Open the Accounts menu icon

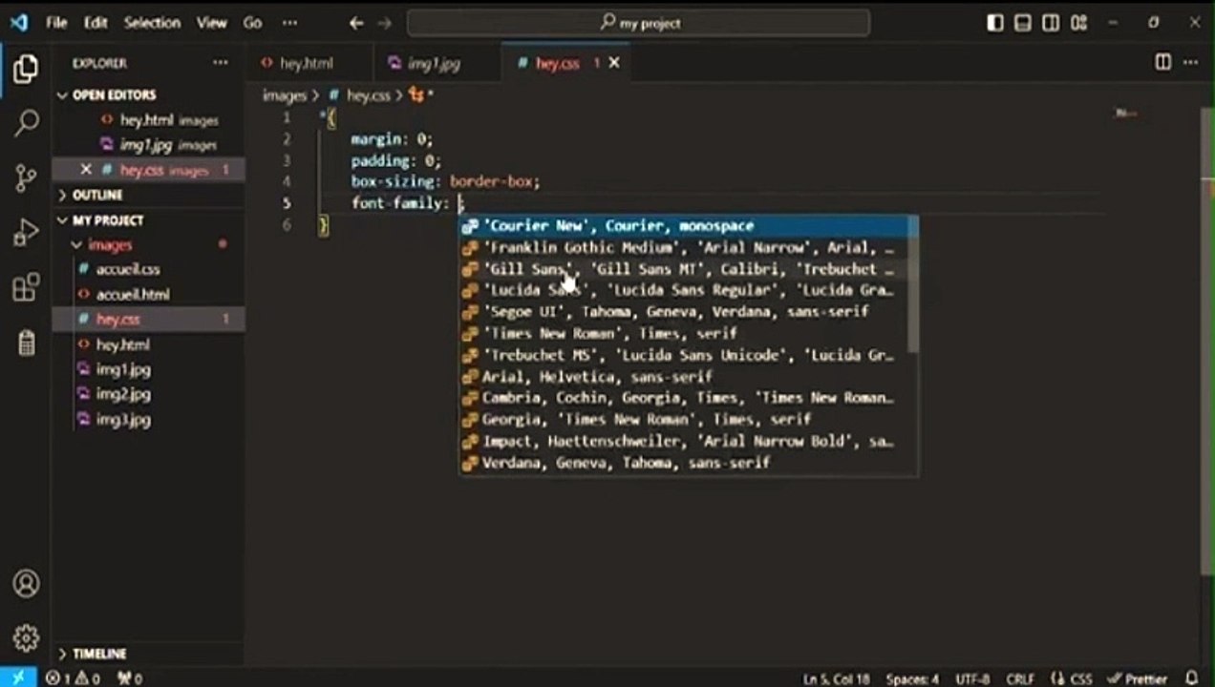tap(26, 583)
